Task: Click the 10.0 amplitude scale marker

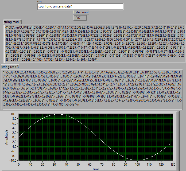Action: 14,114
